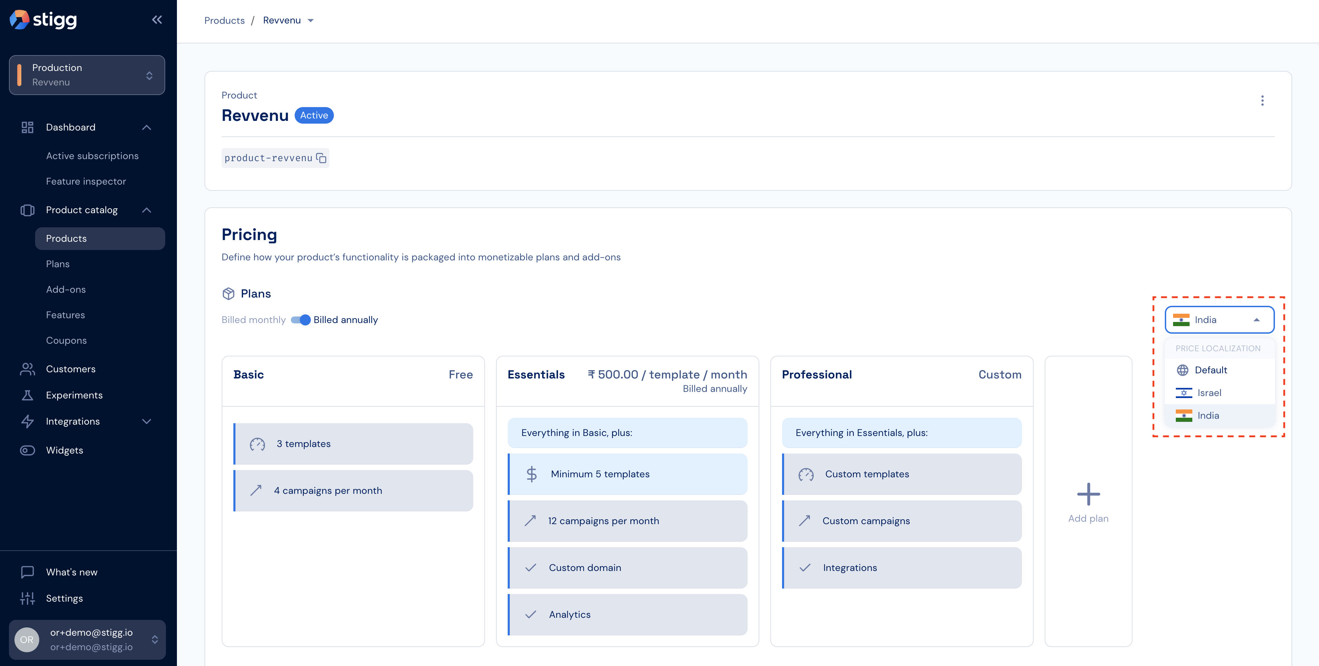Open Feature inspector page
The height and width of the screenshot is (666, 1319).
[x=85, y=181]
